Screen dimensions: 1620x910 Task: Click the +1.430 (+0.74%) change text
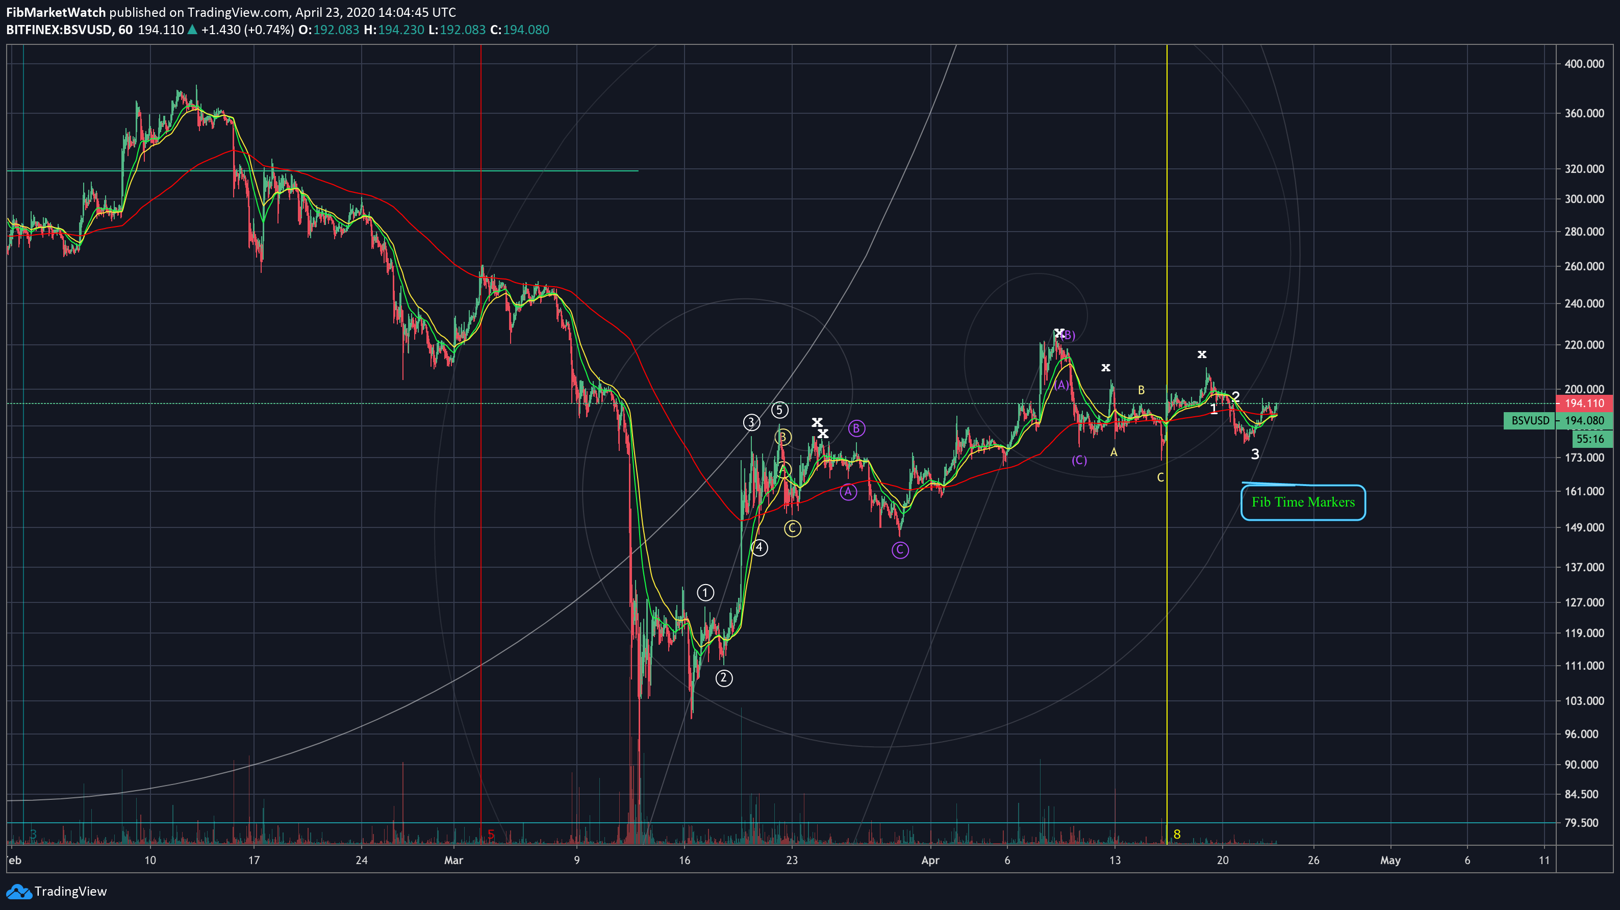247,30
